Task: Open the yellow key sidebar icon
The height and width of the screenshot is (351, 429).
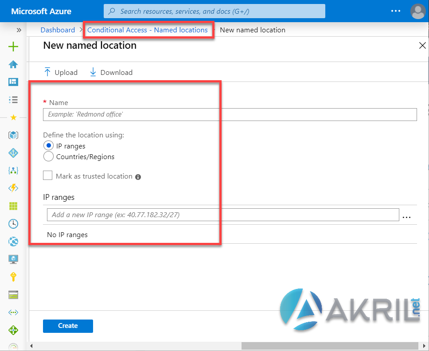Action: [13, 277]
